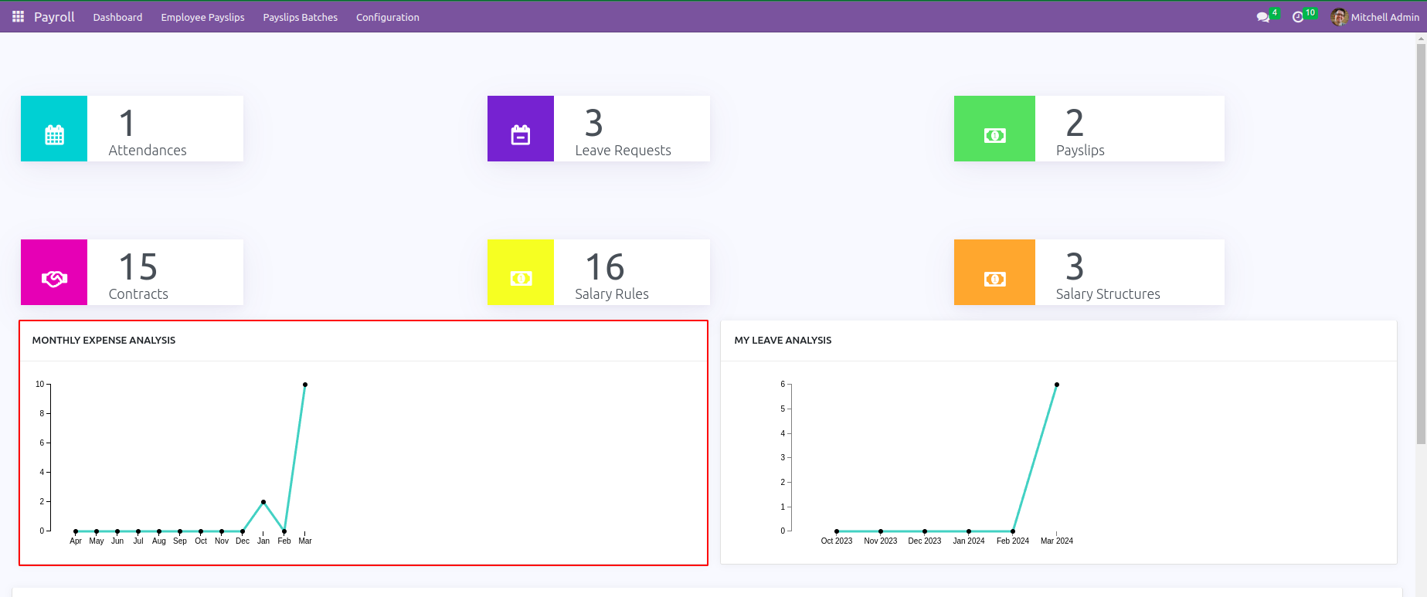Click the Payslips count number 2
This screenshot has width=1427, height=597.
click(1075, 124)
